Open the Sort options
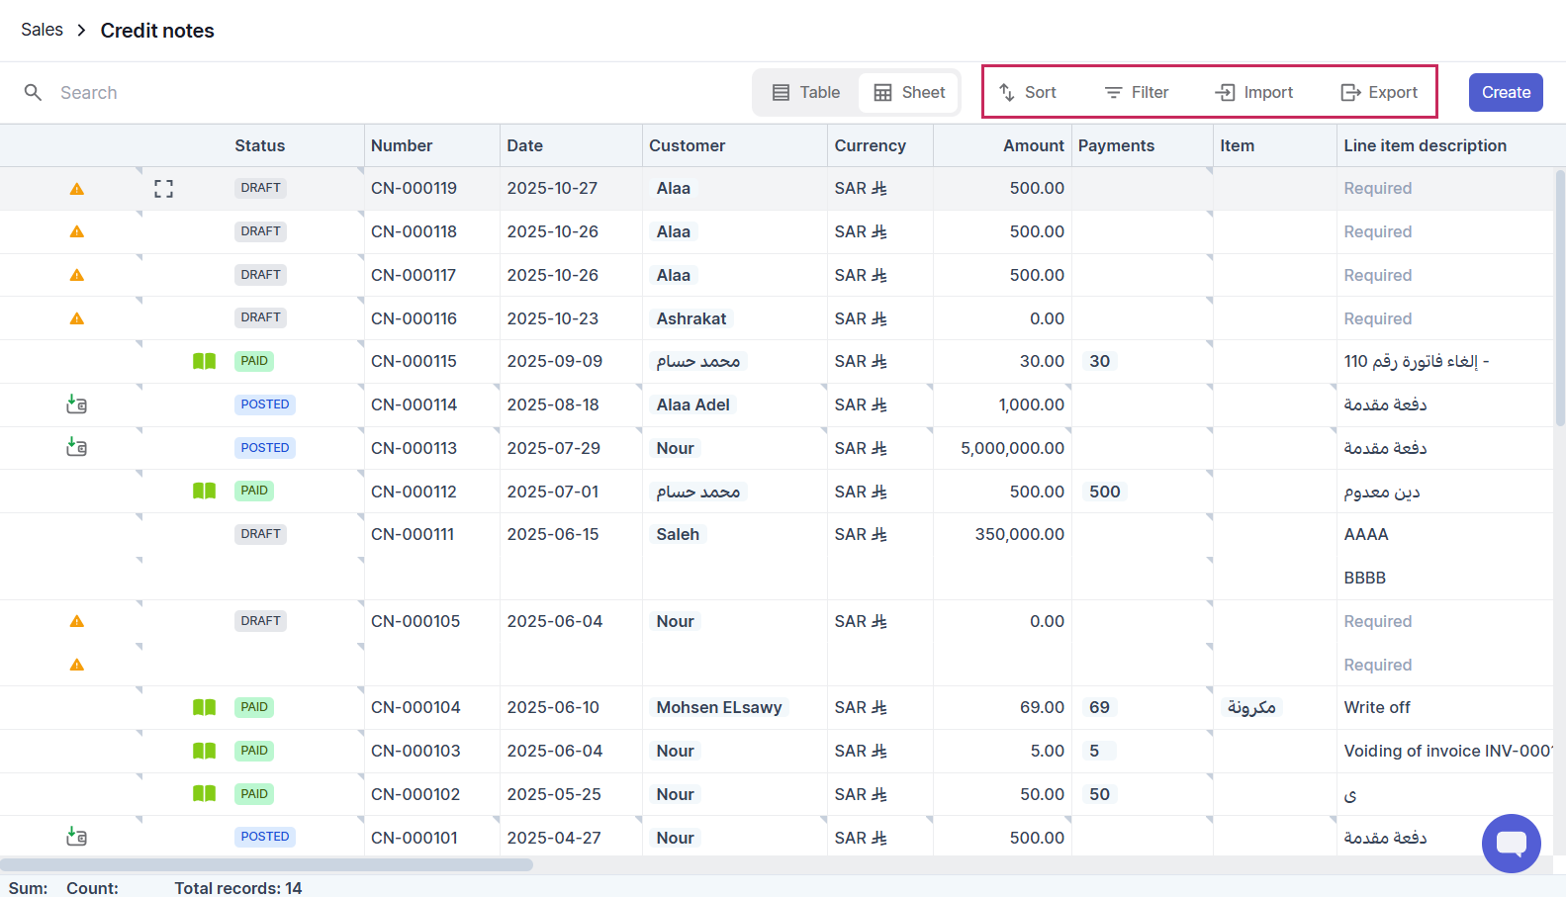Screen dimensions: 1566x897 pyautogui.click(x=1028, y=93)
